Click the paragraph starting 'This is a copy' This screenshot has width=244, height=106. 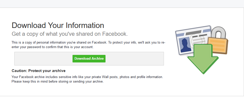click(x=88, y=43)
